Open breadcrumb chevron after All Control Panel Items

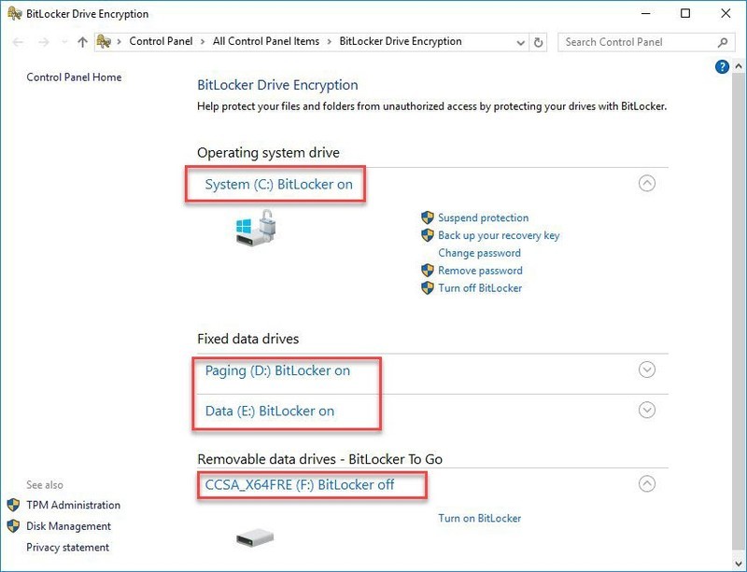click(x=330, y=42)
